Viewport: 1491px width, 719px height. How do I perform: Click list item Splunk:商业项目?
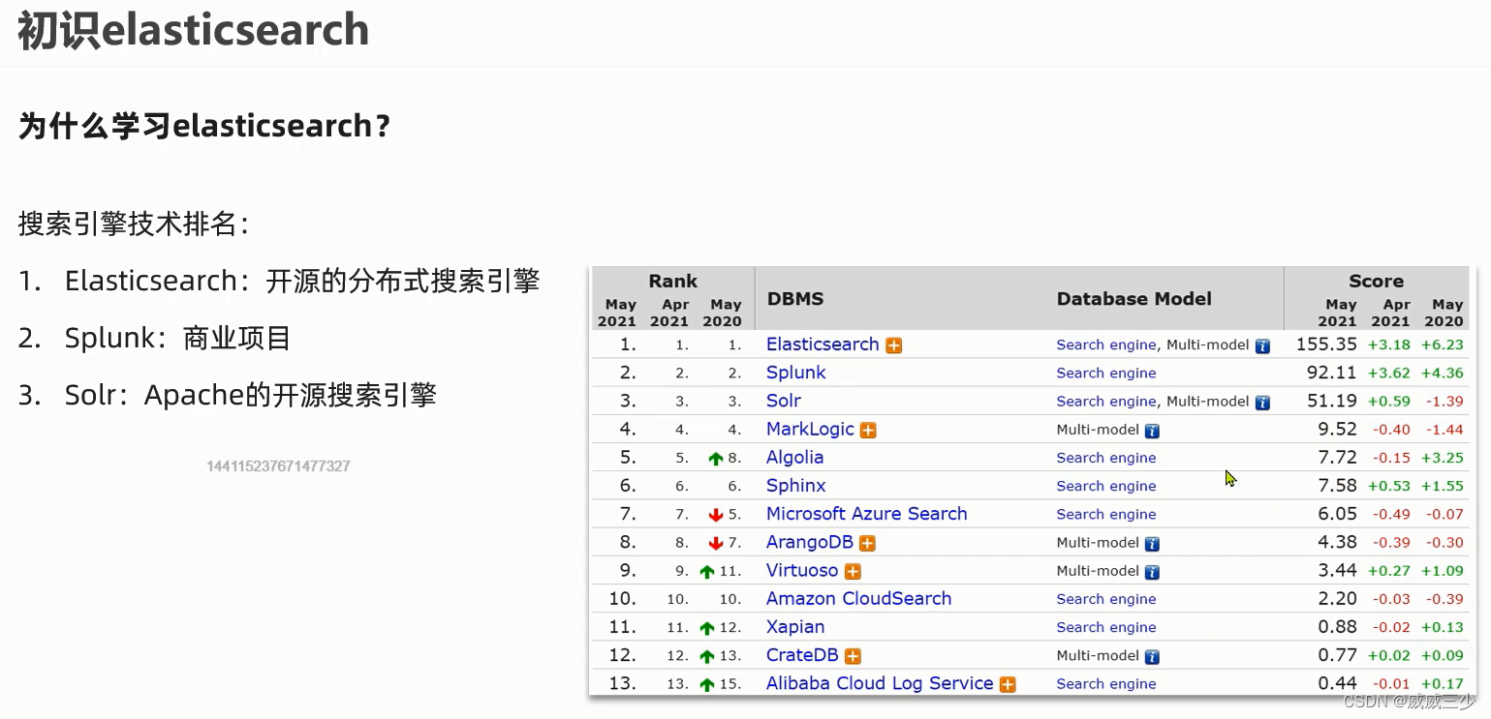[x=178, y=338]
